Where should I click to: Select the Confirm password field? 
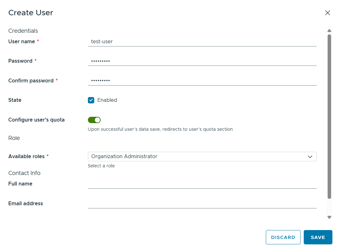pos(202,80)
